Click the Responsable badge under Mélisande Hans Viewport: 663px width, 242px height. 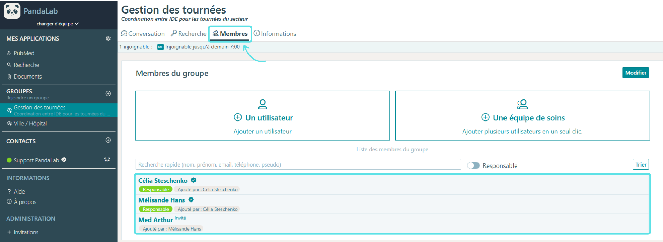(156, 209)
